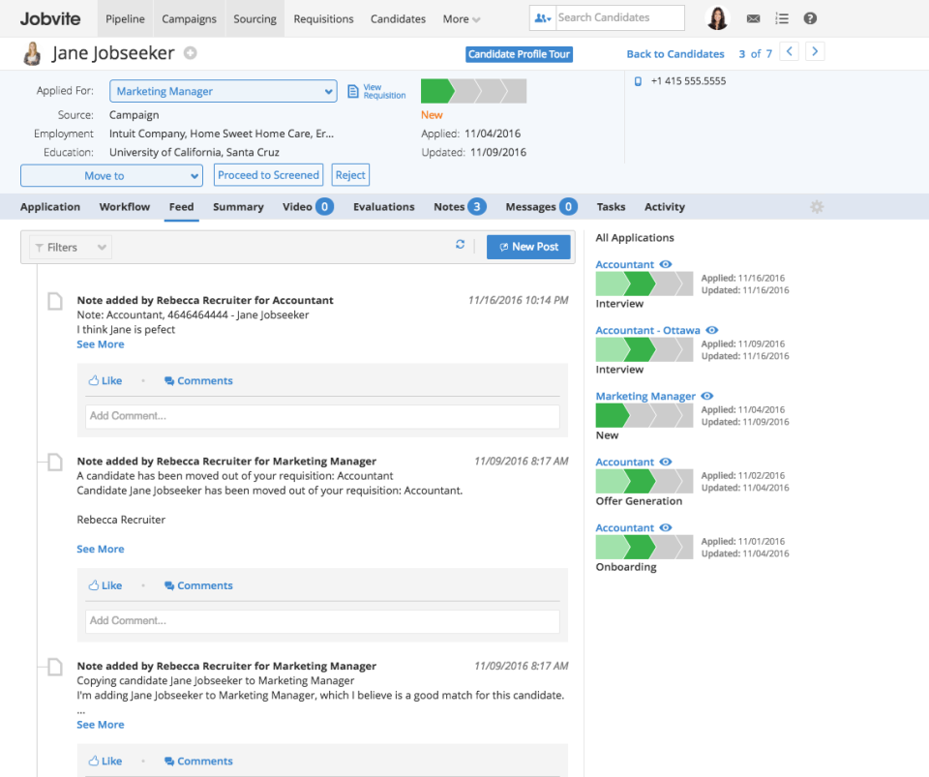Click the gear icon on the tab bar

pyautogui.click(x=817, y=206)
